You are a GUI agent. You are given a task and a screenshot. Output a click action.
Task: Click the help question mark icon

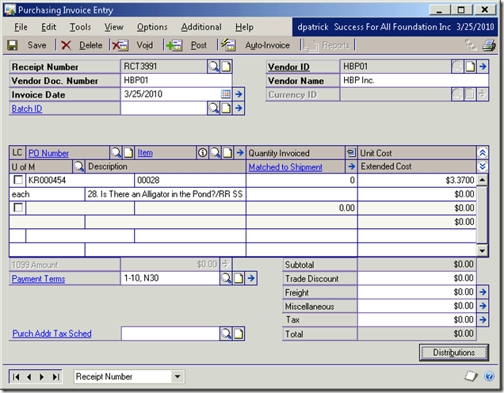point(489,376)
